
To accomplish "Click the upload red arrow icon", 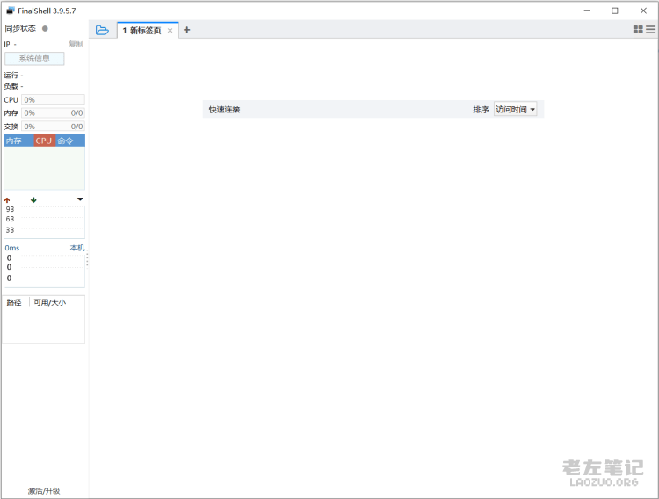I will click(7, 200).
